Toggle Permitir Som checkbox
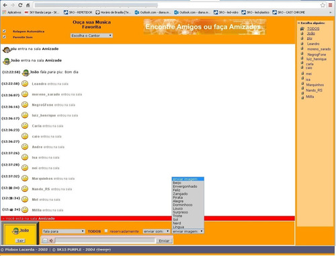Screen dimensions: 336x256 pos(4,37)
